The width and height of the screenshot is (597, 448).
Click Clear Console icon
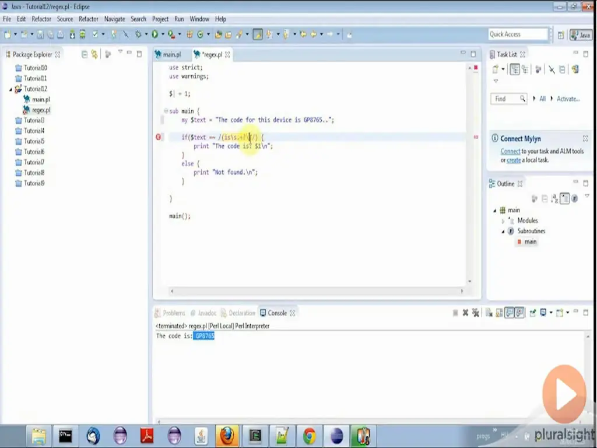pos(489,313)
